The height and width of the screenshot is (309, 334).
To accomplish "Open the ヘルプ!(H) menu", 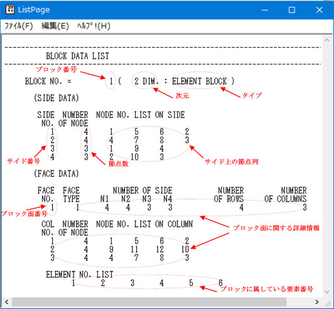I will point(94,26).
